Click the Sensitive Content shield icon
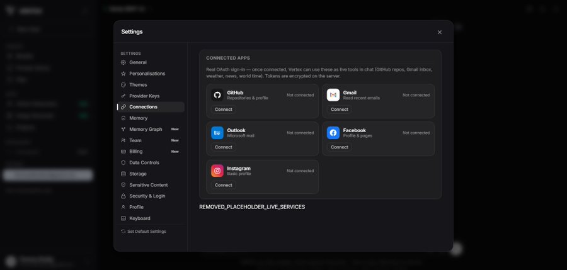 click(123, 184)
